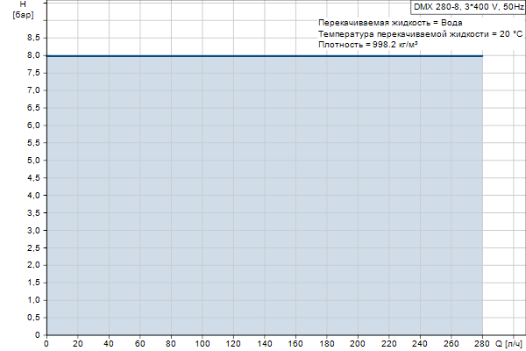Screen dimensions: 526x351
Task: Click the 8,5 tick on the vertical axis
Action: pos(33,38)
